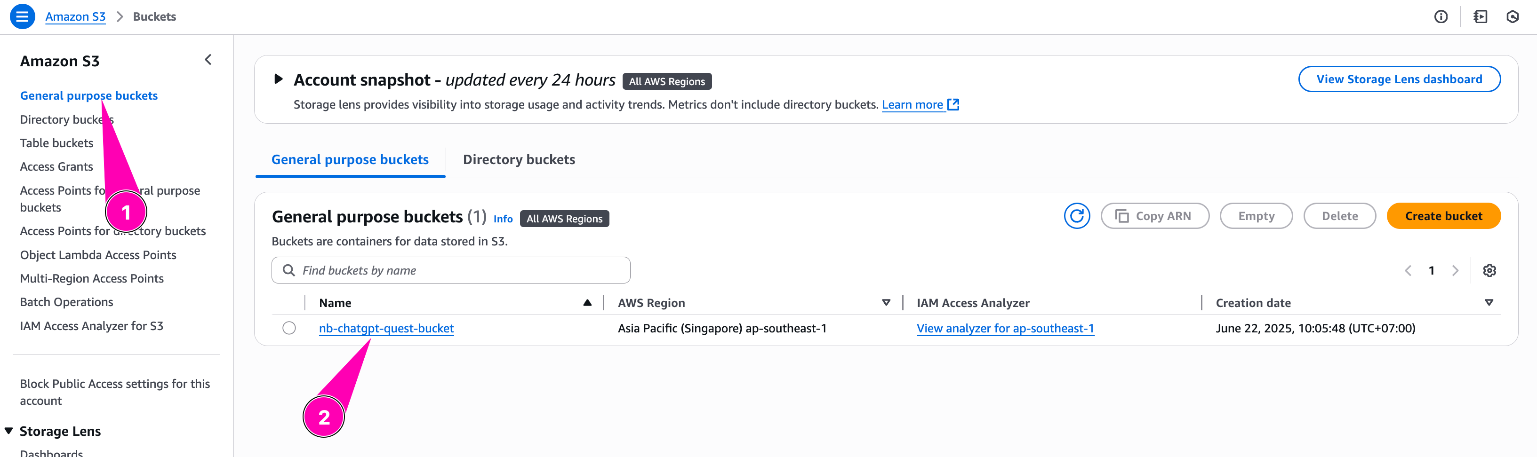
Task: Click the info circle icon in header
Action: (x=1441, y=16)
